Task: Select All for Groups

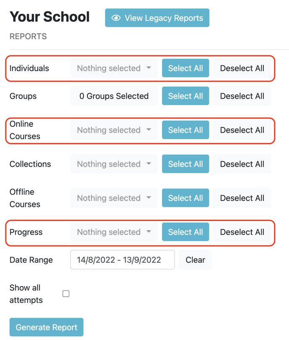Action: 185,96
